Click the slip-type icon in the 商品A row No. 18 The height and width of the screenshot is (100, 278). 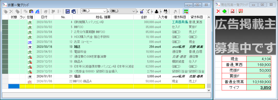(30, 62)
